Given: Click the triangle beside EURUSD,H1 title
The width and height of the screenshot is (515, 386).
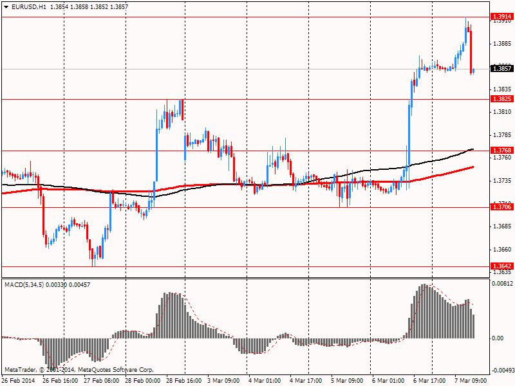Looking at the screenshot, I should [6, 7].
